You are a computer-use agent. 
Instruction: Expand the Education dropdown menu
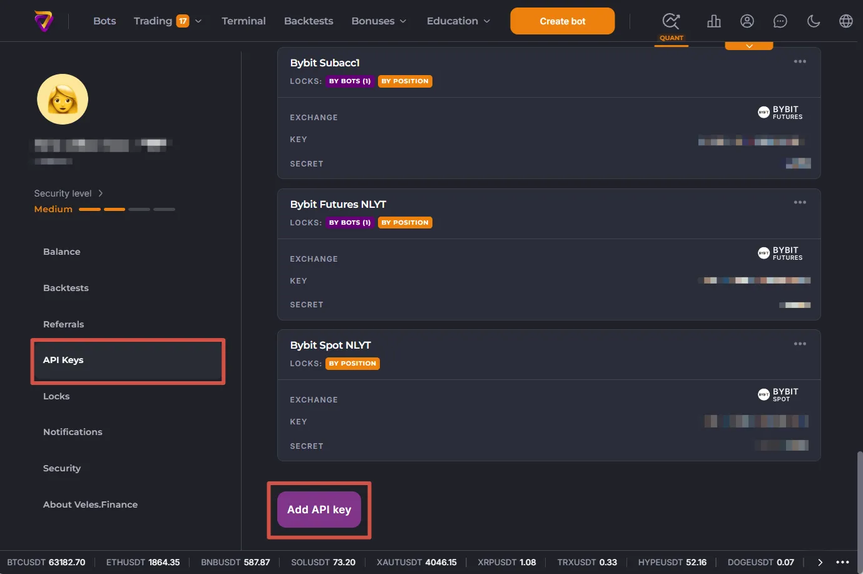(487, 21)
